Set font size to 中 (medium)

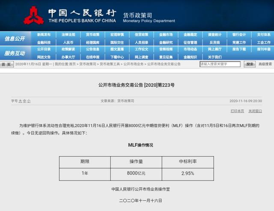pyautogui.click(x=25, y=101)
